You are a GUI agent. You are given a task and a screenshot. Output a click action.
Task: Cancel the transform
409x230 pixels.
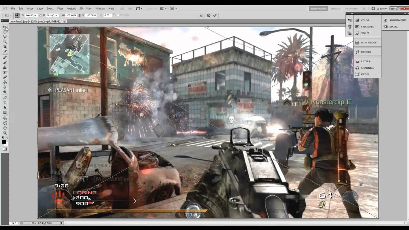[209, 15]
